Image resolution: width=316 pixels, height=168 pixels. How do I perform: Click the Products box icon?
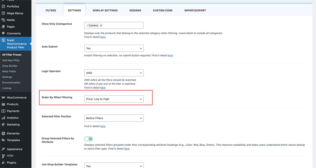point(3,104)
